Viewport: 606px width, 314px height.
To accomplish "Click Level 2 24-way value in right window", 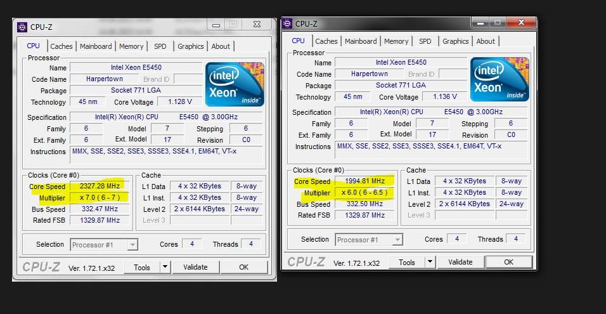I will 512,204.
